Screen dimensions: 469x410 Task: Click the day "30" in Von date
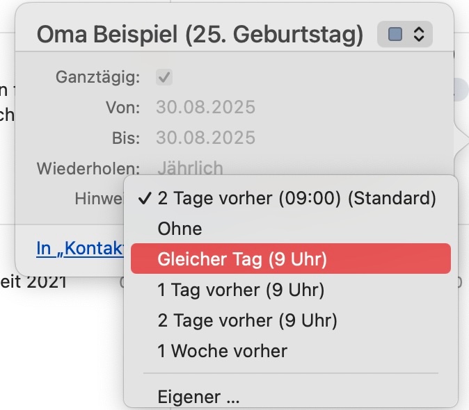point(166,107)
